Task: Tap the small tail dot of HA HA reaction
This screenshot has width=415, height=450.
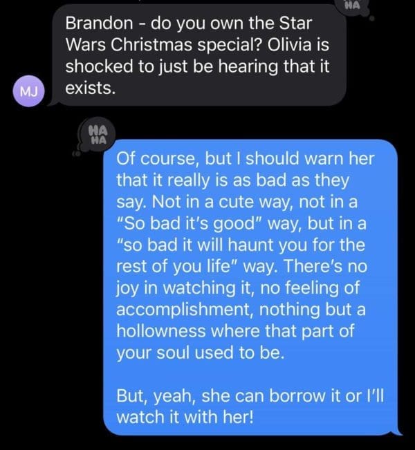Action: click(x=76, y=154)
